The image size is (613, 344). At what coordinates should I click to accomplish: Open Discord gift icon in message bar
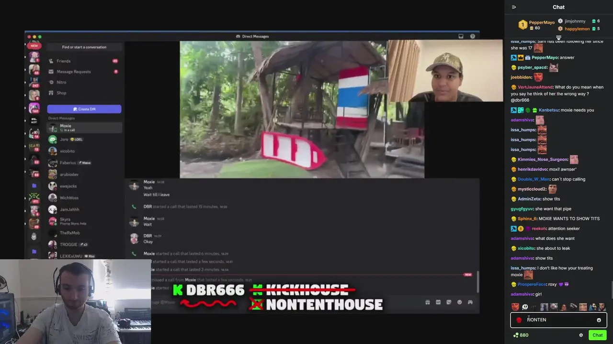(428, 302)
